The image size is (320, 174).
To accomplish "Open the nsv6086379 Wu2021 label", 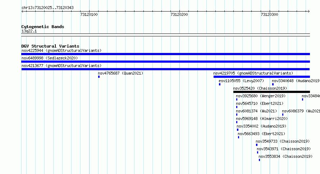I will pos(301,111).
